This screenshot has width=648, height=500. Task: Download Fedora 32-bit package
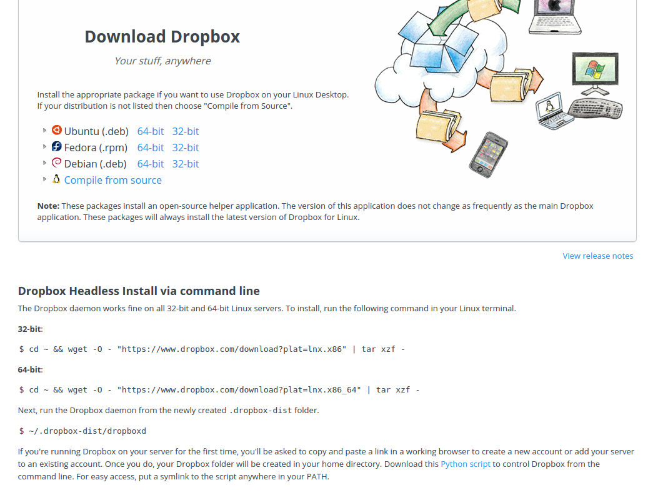[186, 147]
